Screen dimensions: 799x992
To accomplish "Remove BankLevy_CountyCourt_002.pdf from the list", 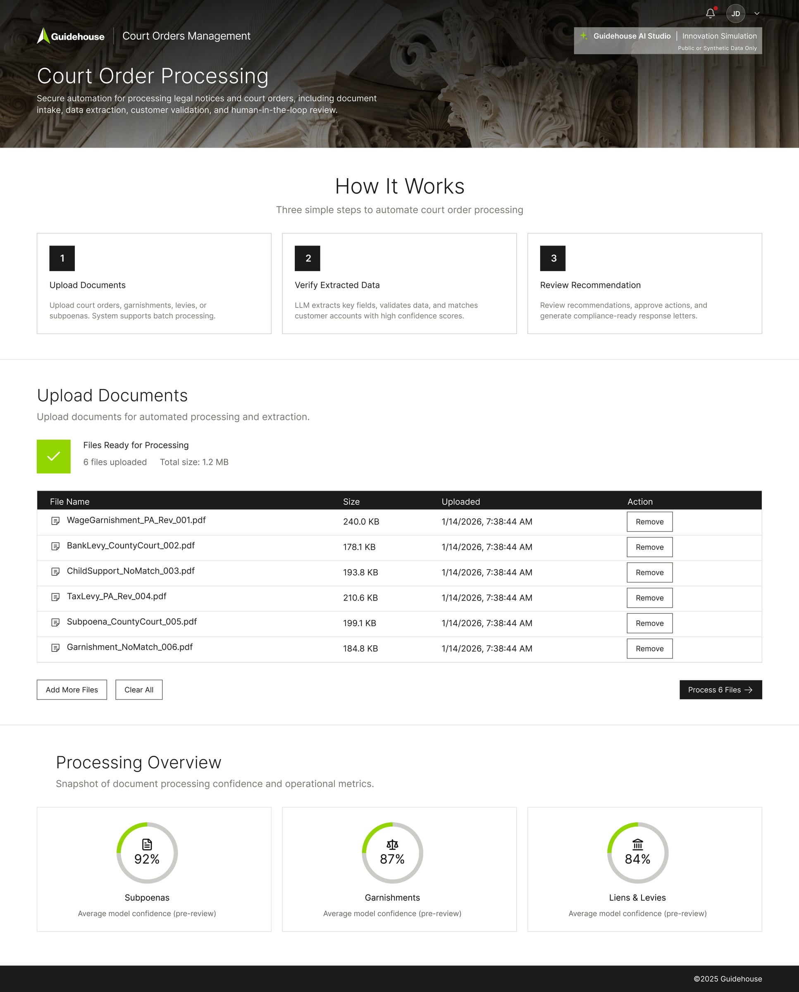I will point(649,547).
